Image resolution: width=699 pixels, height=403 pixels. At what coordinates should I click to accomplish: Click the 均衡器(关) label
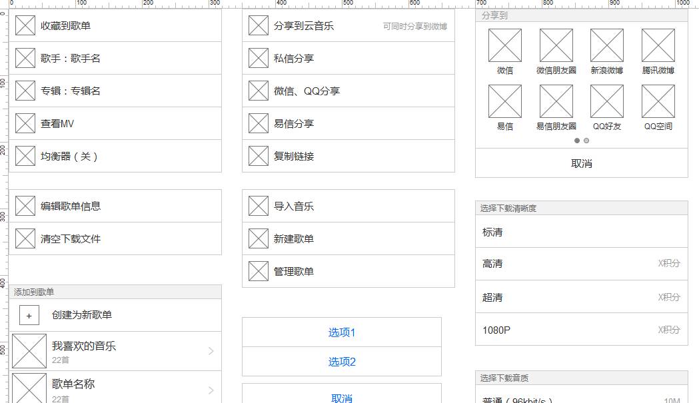69,156
